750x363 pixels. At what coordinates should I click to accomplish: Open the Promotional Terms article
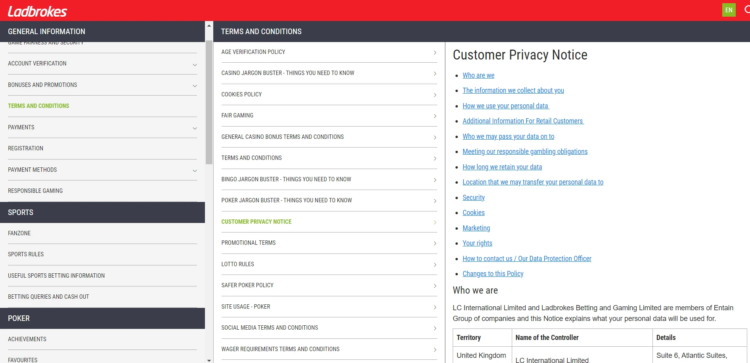coord(329,243)
